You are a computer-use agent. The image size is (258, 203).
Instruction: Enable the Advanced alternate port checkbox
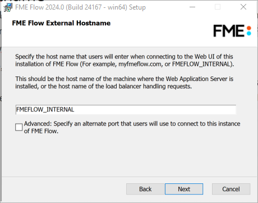click(19, 127)
